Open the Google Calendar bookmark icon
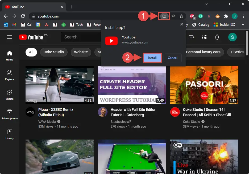 click(x=38, y=25)
